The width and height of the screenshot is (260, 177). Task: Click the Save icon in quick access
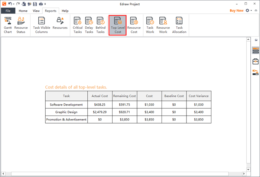pyautogui.click(x=35, y=4)
